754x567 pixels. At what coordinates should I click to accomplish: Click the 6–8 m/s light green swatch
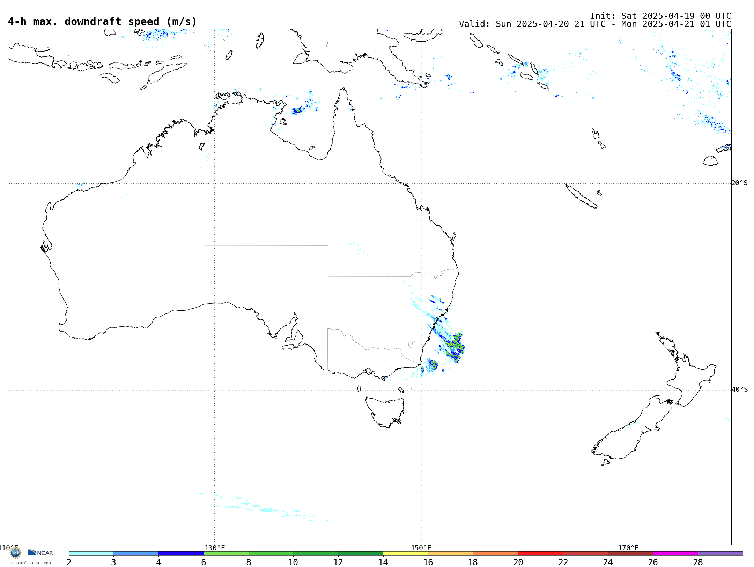click(x=226, y=554)
